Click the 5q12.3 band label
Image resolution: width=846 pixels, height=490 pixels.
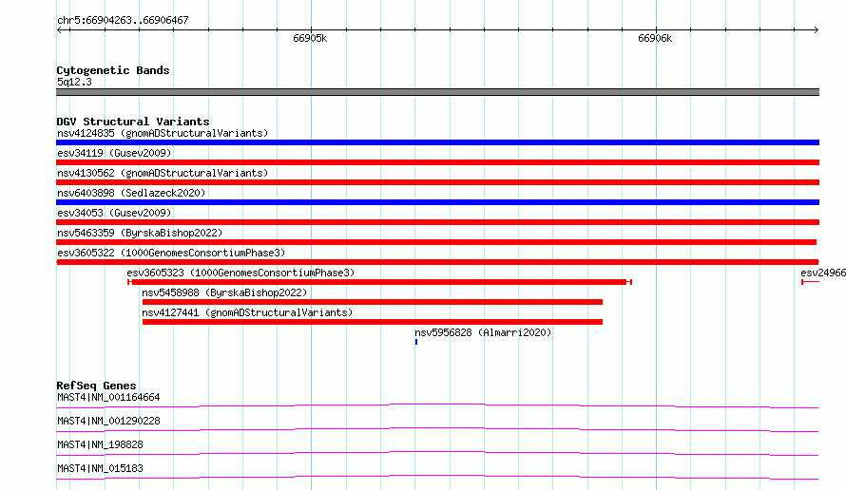click(74, 82)
